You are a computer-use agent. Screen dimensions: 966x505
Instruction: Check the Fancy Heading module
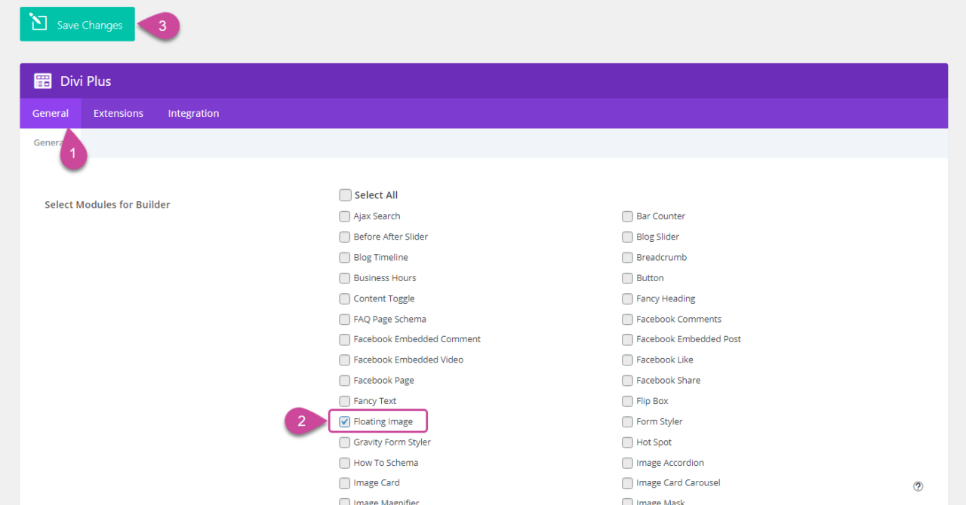coord(627,298)
